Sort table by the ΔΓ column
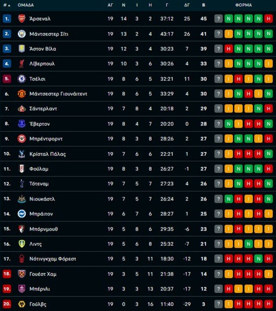The width and height of the screenshot is (276, 311). pyautogui.click(x=187, y=5)
